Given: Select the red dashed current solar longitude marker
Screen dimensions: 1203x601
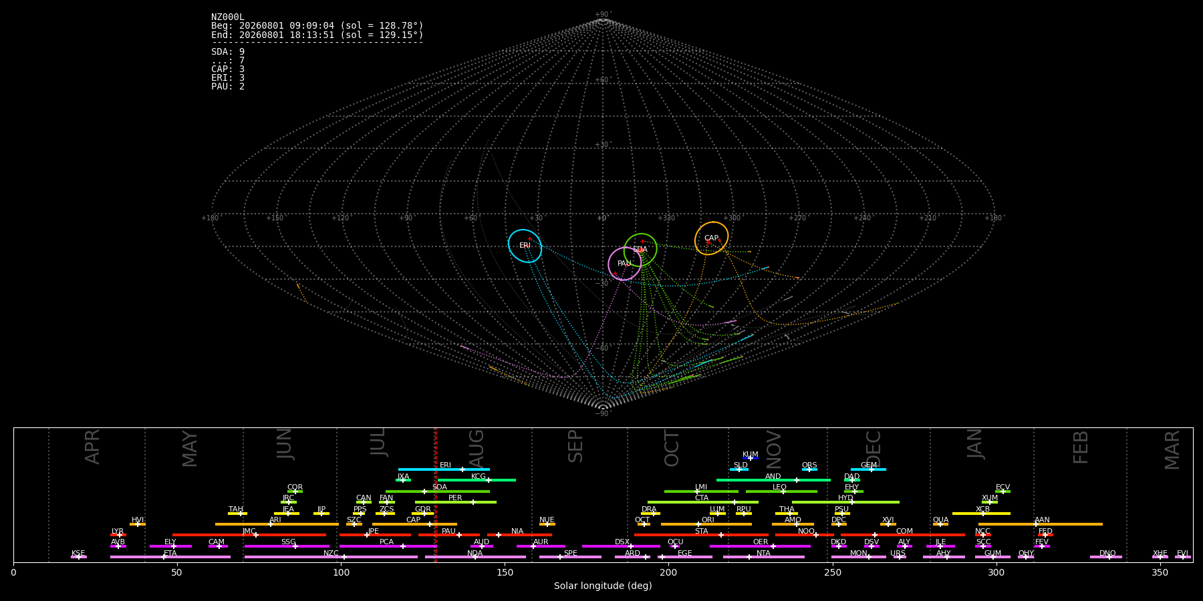Looking at the screenshot, I should [x=436, y=494].
